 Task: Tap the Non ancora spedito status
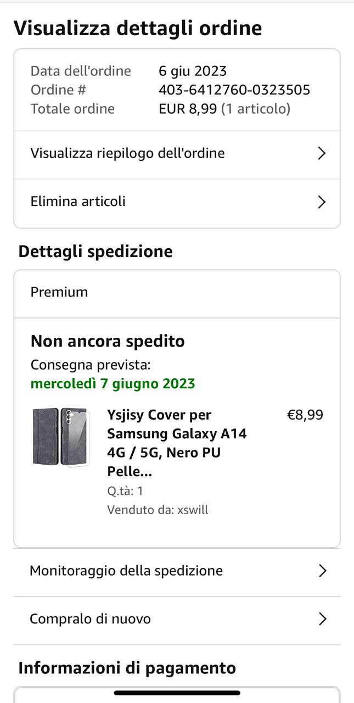point(108,341)
